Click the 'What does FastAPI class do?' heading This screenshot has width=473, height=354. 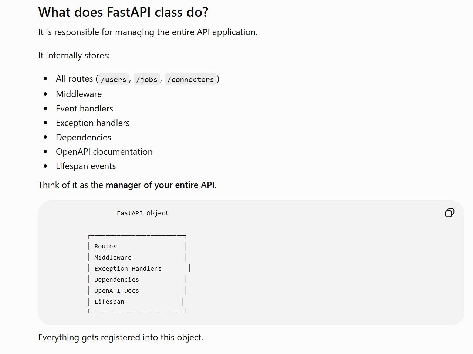123,12
